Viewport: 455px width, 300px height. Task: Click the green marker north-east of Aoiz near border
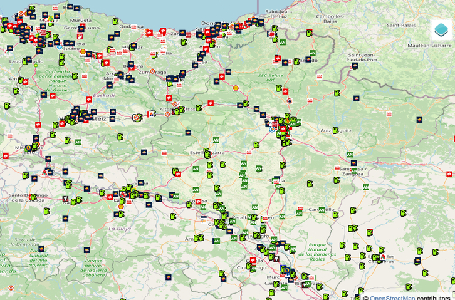pos(337,93)
